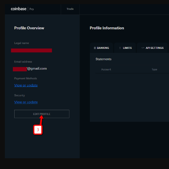
Task: Click the redacted legal name bar
Action: click(x=32, y=51)
